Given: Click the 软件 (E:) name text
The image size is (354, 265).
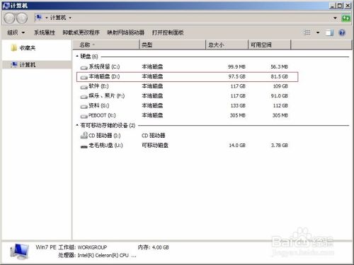Looking at the screenshot, I should coord(98,86).
